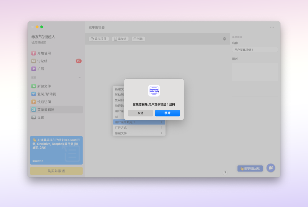Open the 开始使用 sidebar icon
This screenshot has width=308, height=207.
point(33,53)
